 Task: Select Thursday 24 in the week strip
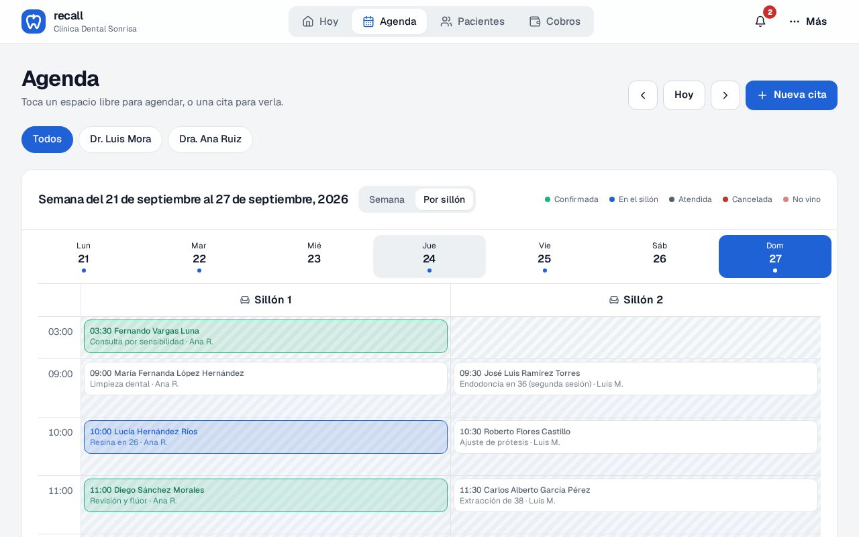[429, 256]
